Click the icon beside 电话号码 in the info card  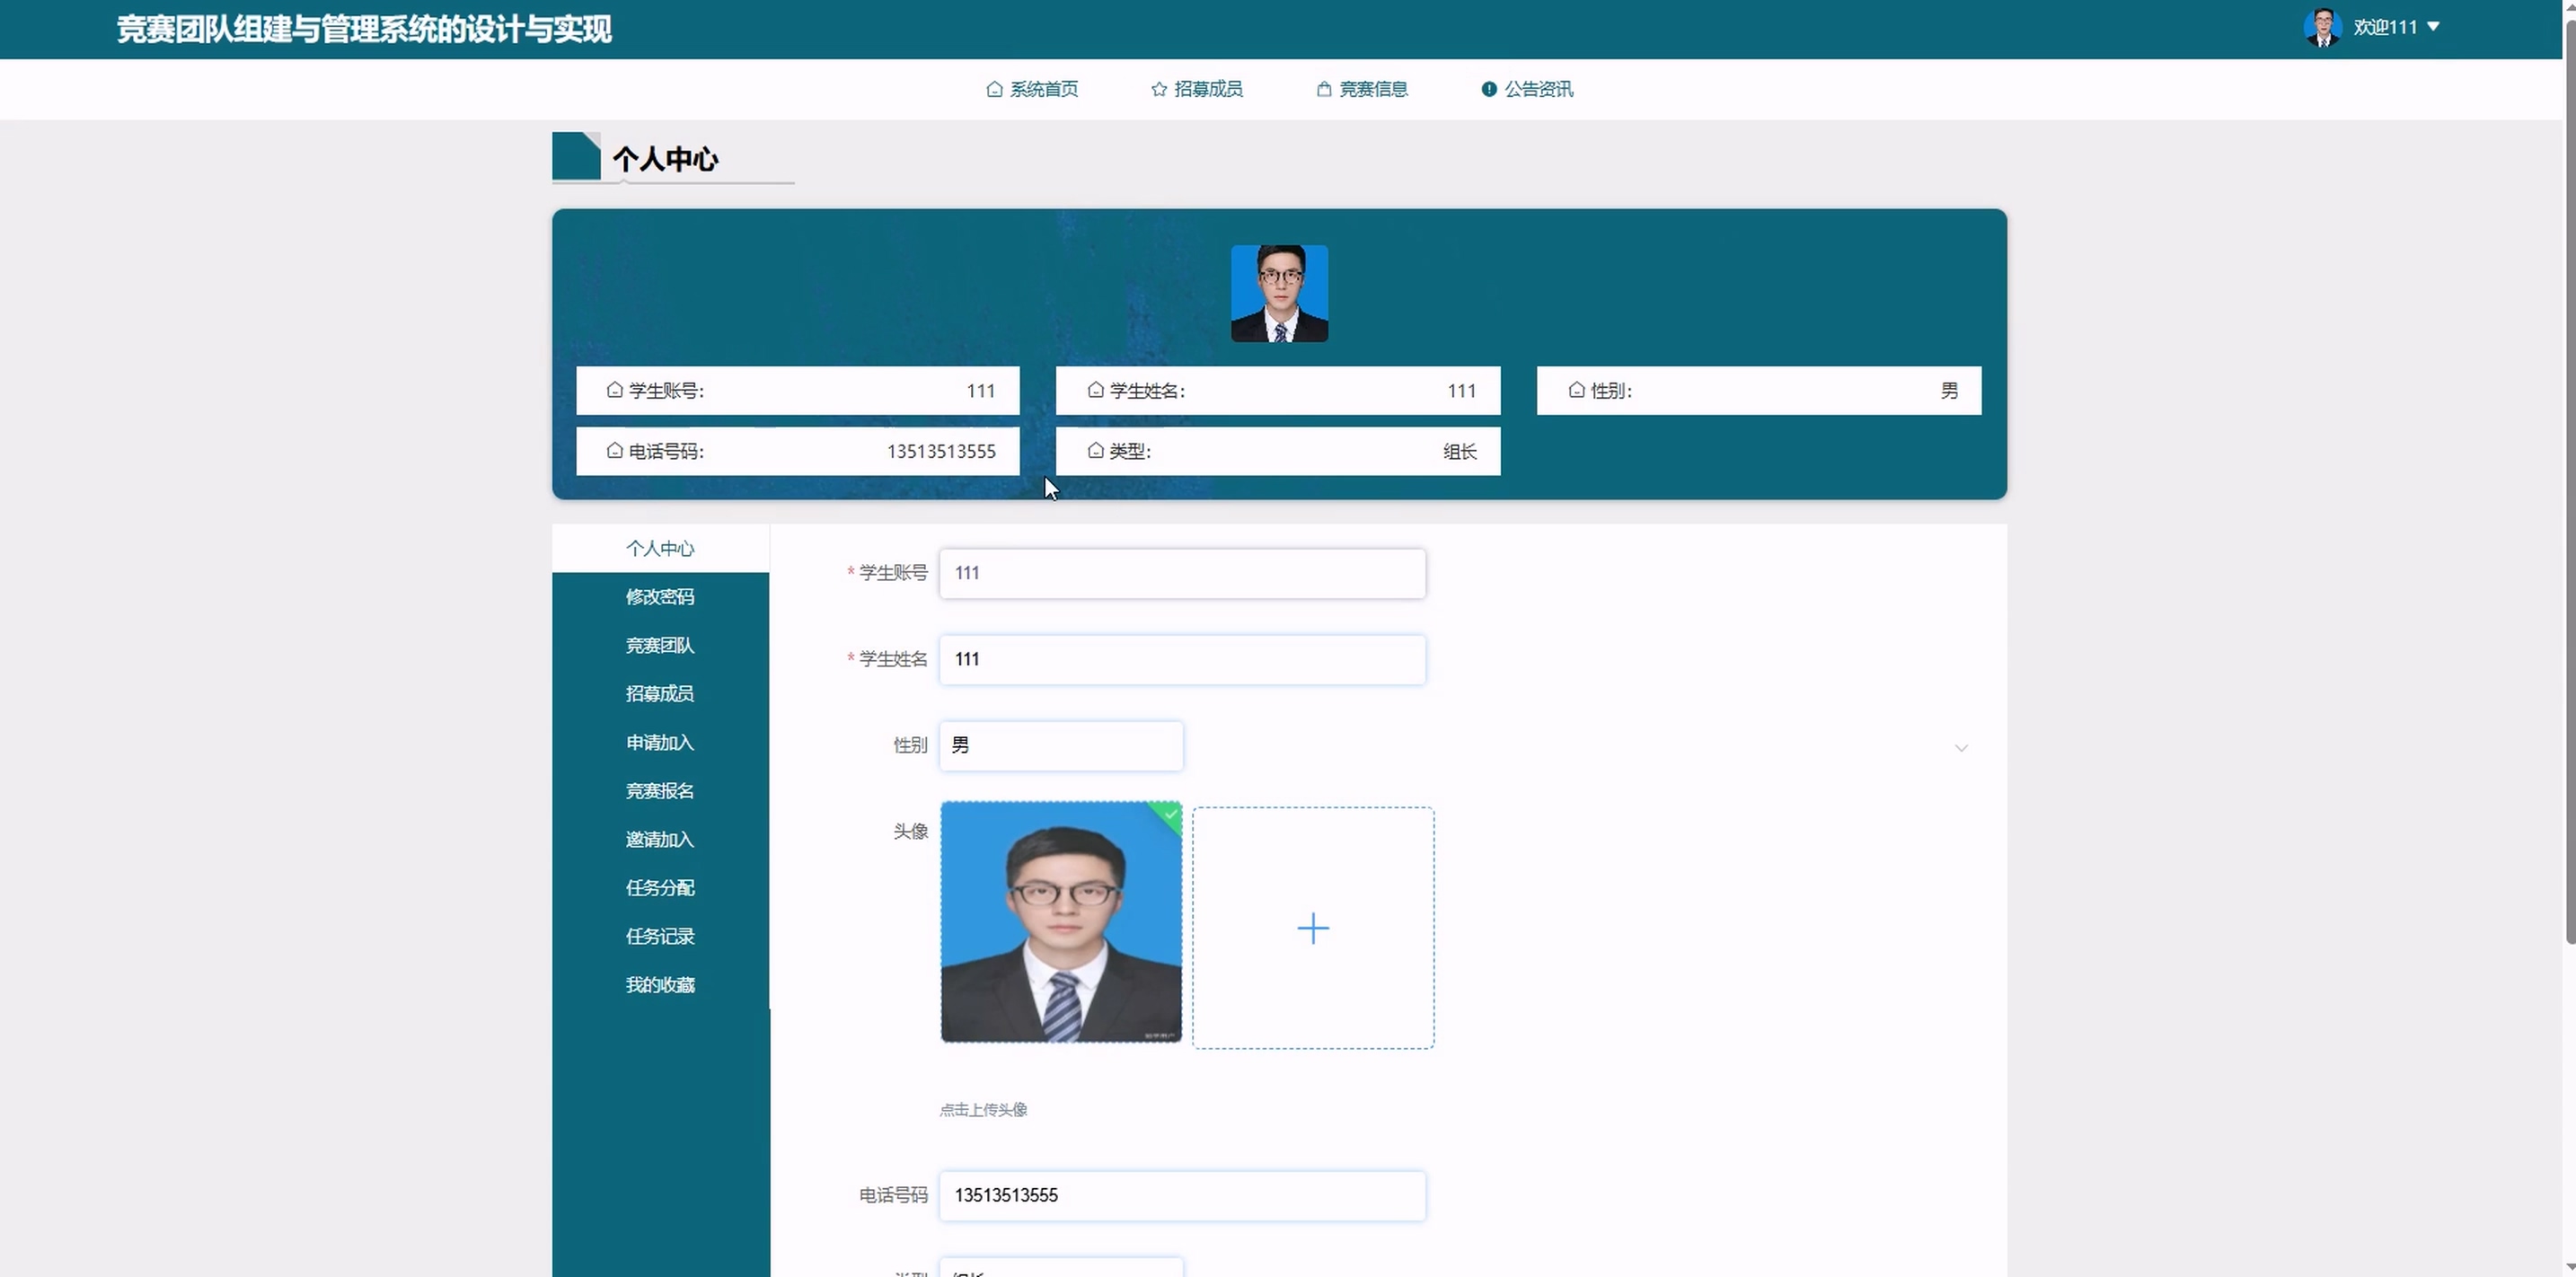(x=614, y=451)
